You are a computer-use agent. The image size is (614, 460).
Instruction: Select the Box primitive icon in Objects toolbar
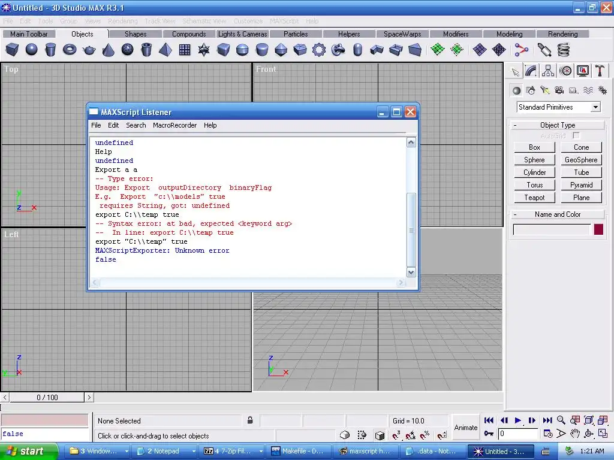click(x=12, y=50)
